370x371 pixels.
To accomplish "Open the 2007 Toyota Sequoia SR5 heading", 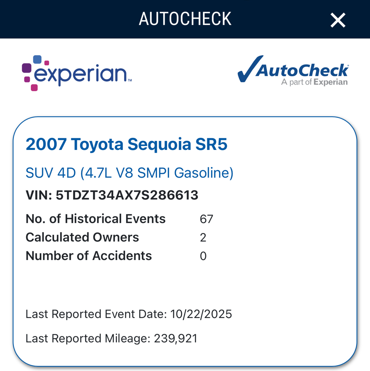I will pyautogui.click(x=126, y=145).
